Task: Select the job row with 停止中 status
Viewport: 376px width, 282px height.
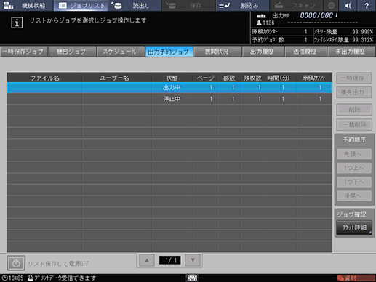Action: pyautogui.click(x=169, y=99)
